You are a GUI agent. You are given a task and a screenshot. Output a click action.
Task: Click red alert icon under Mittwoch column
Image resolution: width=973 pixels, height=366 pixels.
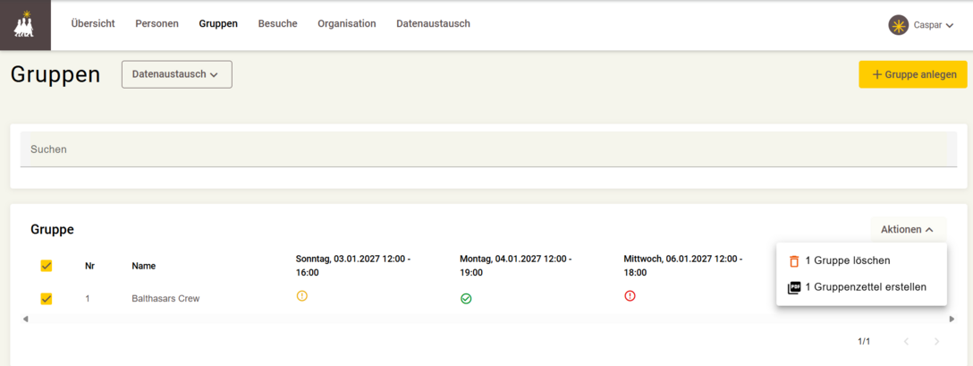coord(630,296)
